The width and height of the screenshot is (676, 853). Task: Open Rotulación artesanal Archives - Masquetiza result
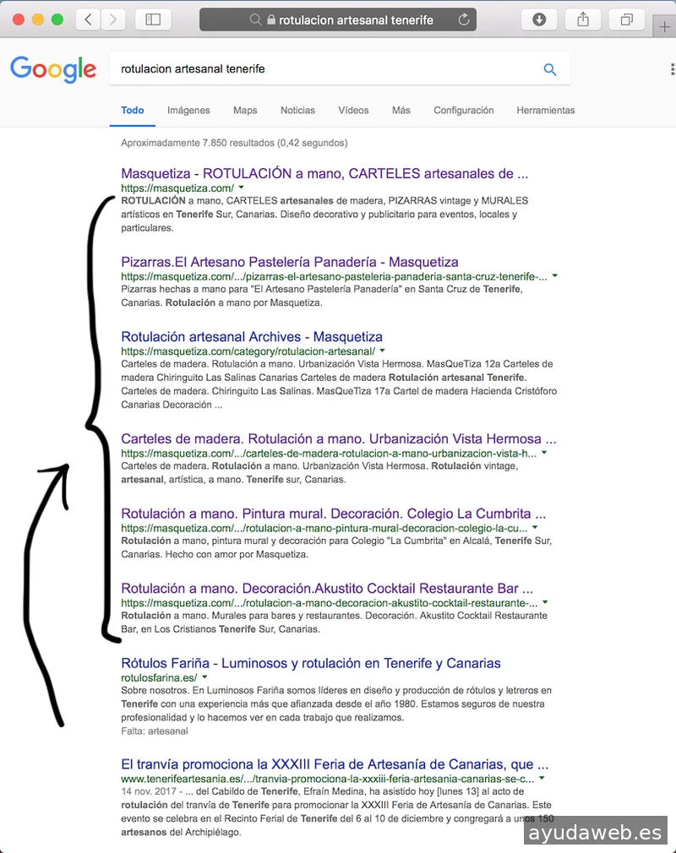252,336
